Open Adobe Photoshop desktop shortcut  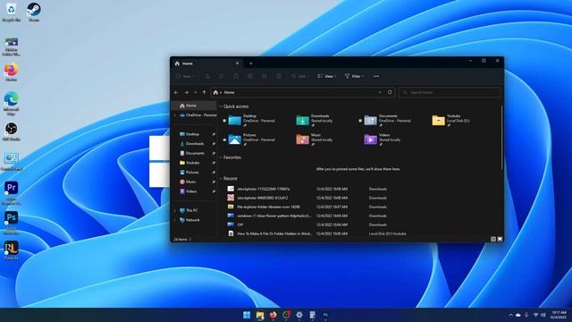(11, 223)
